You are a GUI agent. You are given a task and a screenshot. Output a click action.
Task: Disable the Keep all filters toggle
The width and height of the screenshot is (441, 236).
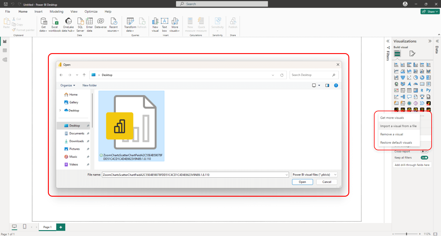(424, 157)
